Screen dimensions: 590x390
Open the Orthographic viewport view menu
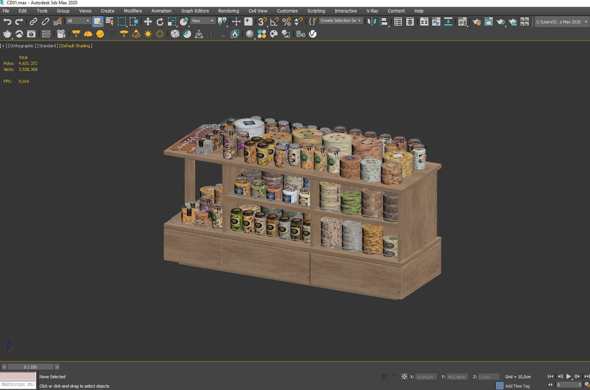pos(22,46)
